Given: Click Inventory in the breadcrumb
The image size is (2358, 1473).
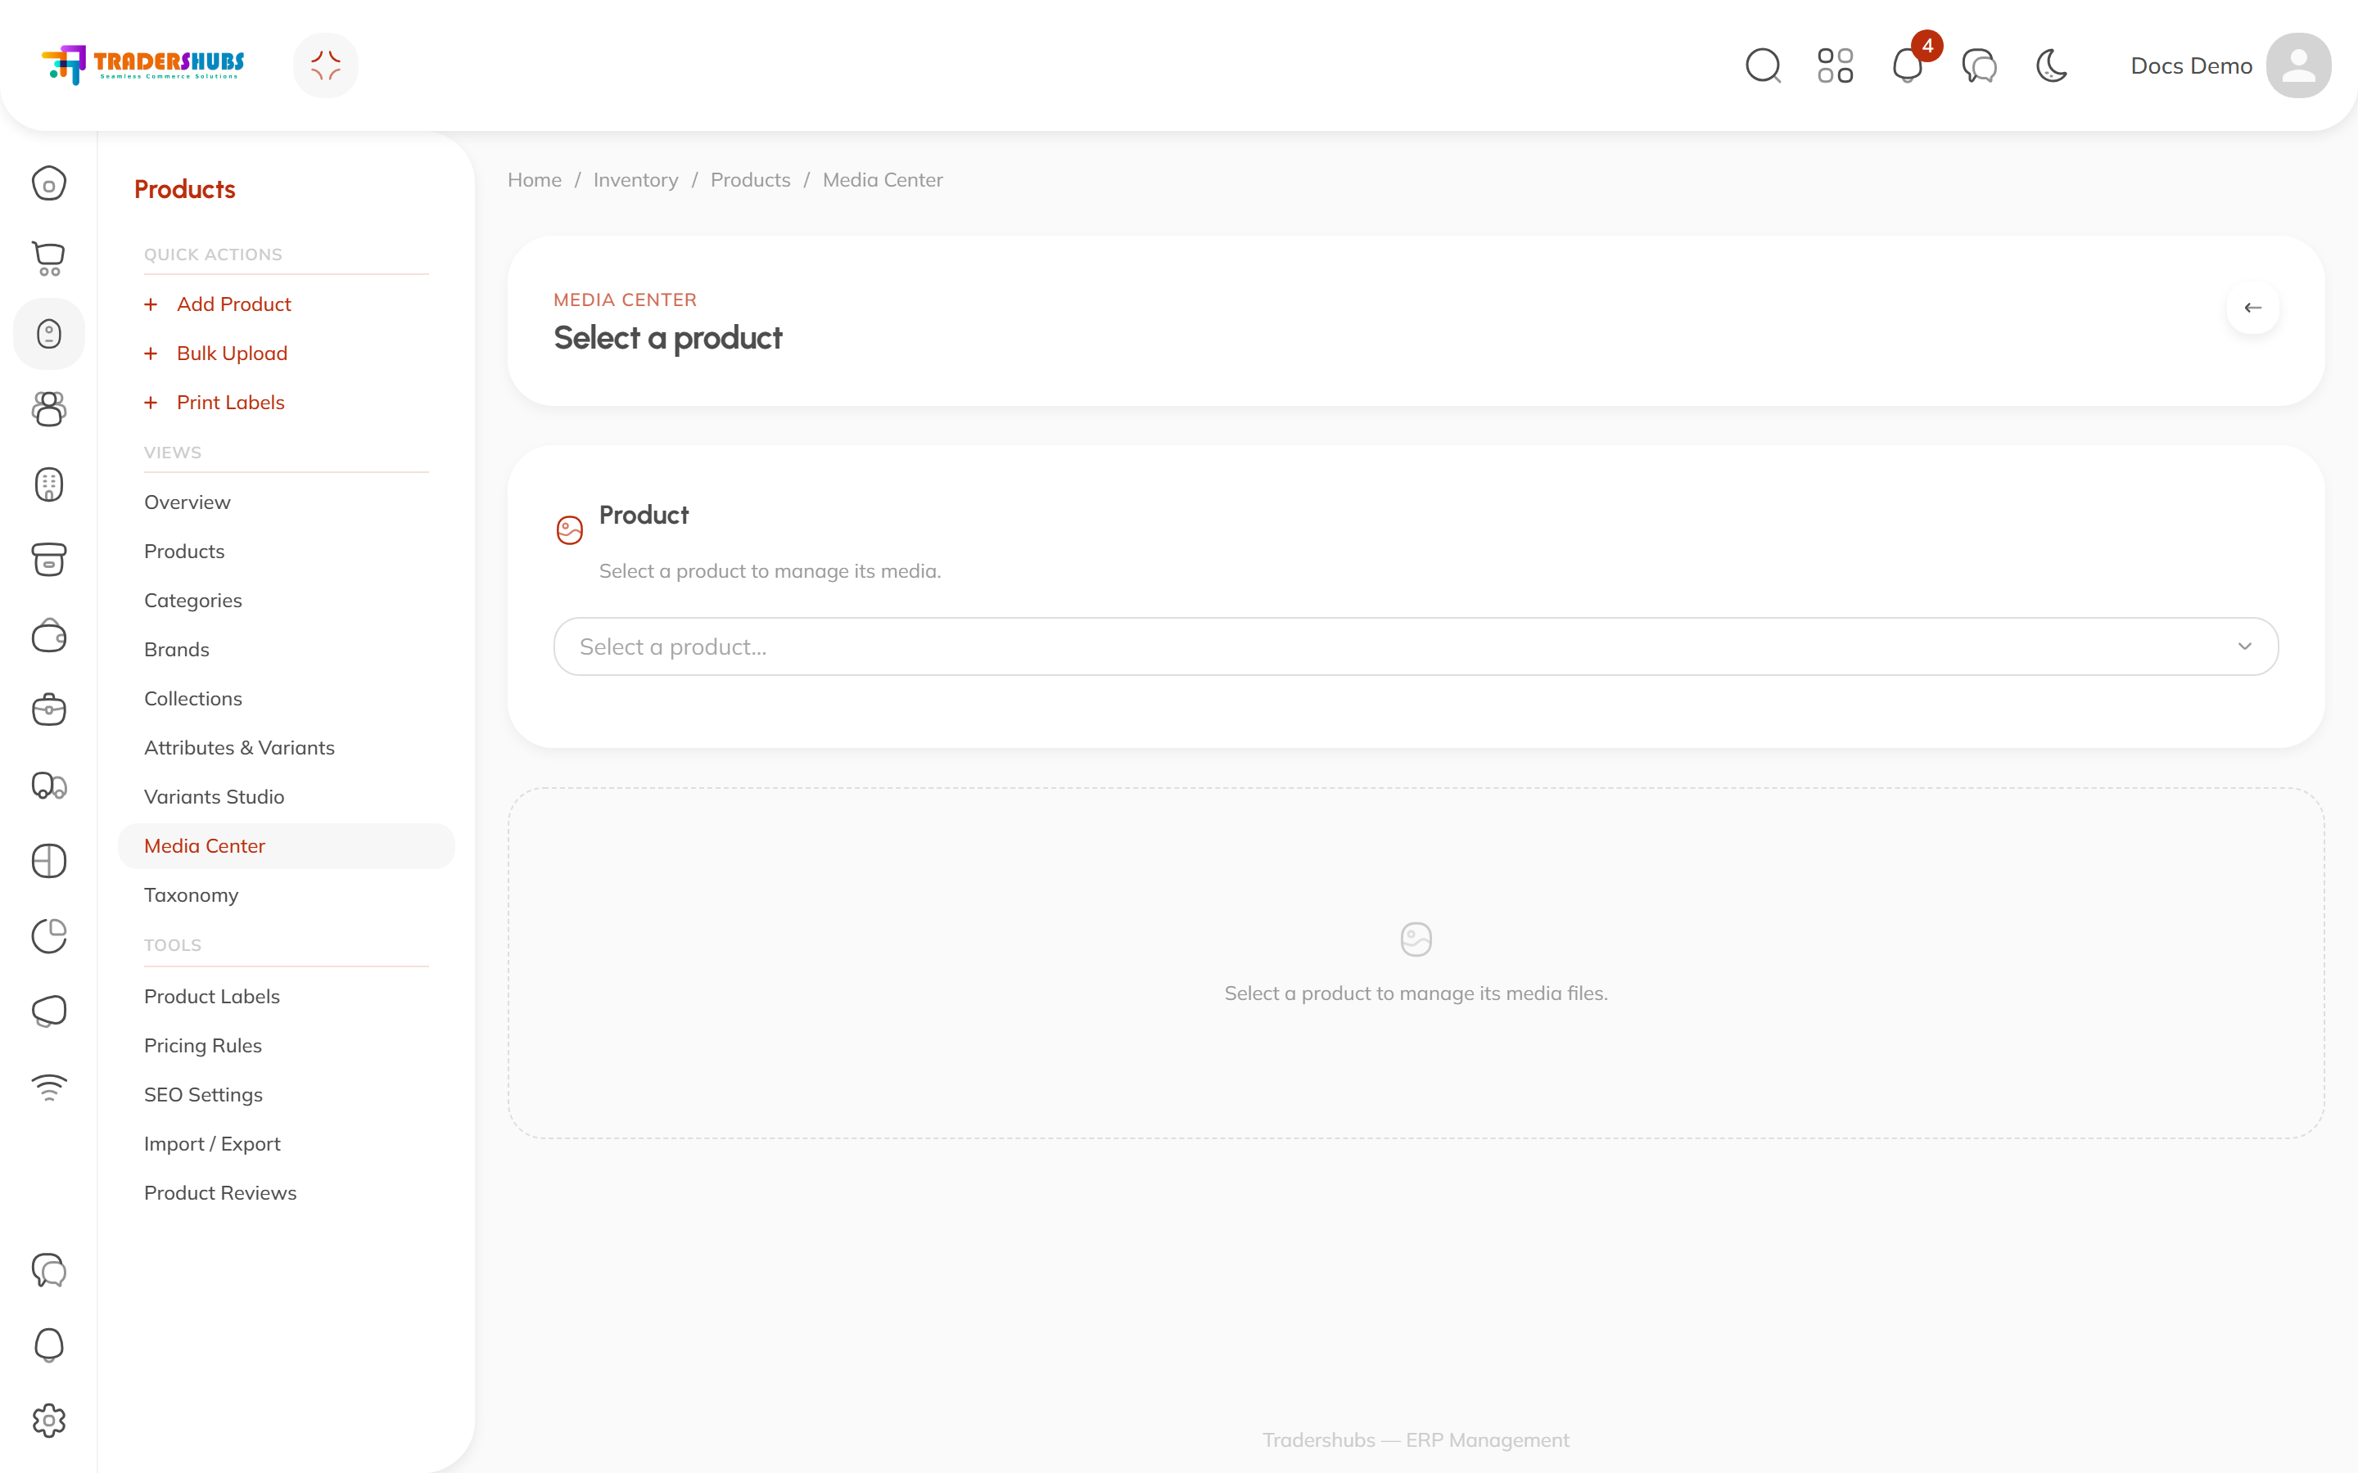Looking at the screenshot, I should point(635,180).
